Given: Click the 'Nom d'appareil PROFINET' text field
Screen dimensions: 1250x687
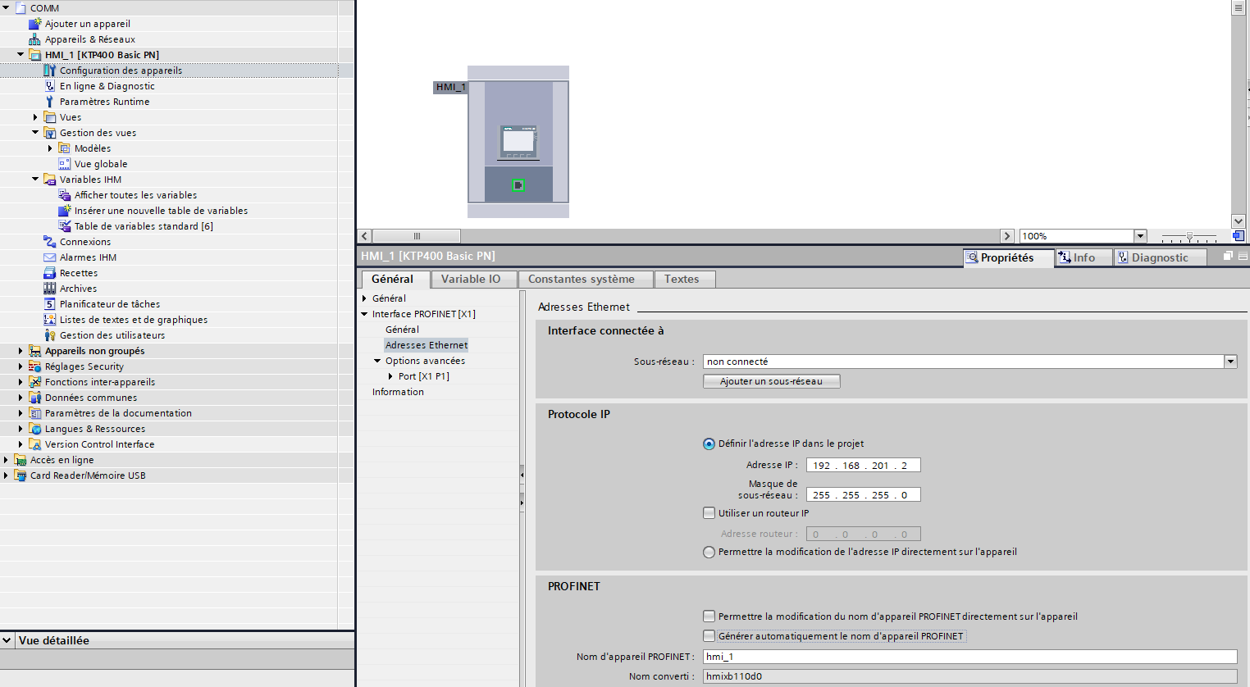Looking at the screenshot, I should click(969, 657).
